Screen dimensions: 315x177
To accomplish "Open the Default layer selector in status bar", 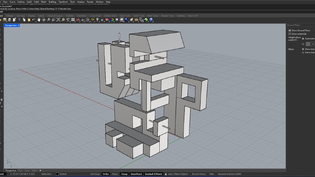I will (x=61, y=174).
